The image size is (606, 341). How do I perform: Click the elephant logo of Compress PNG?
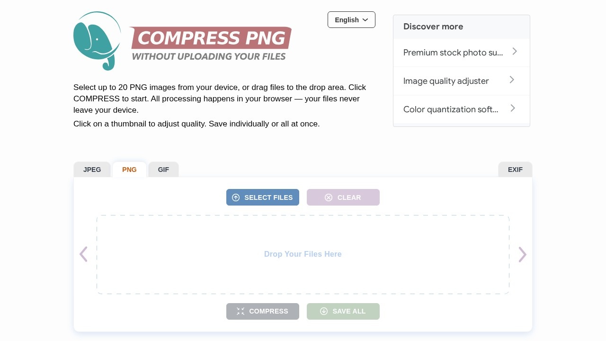click(97, 41)
